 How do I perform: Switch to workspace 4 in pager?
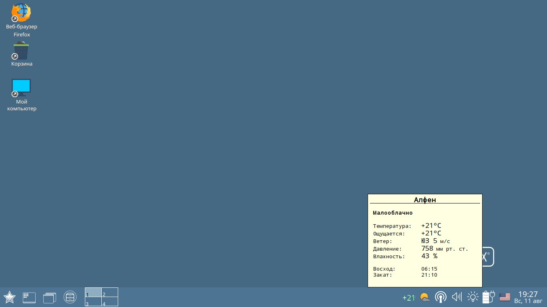tap(110, 302)
